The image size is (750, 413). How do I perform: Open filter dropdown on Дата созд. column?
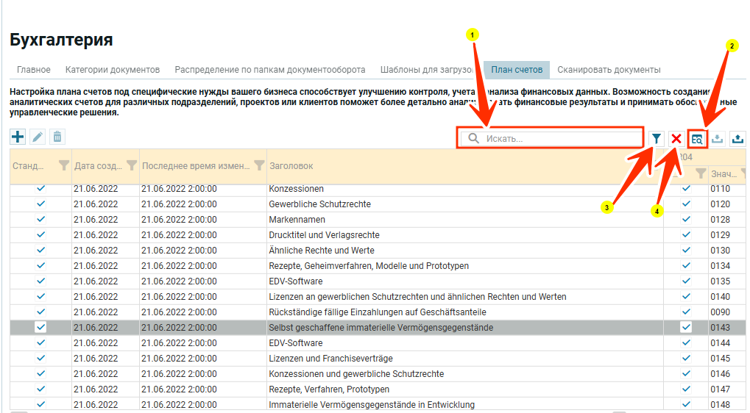point(132,165)
